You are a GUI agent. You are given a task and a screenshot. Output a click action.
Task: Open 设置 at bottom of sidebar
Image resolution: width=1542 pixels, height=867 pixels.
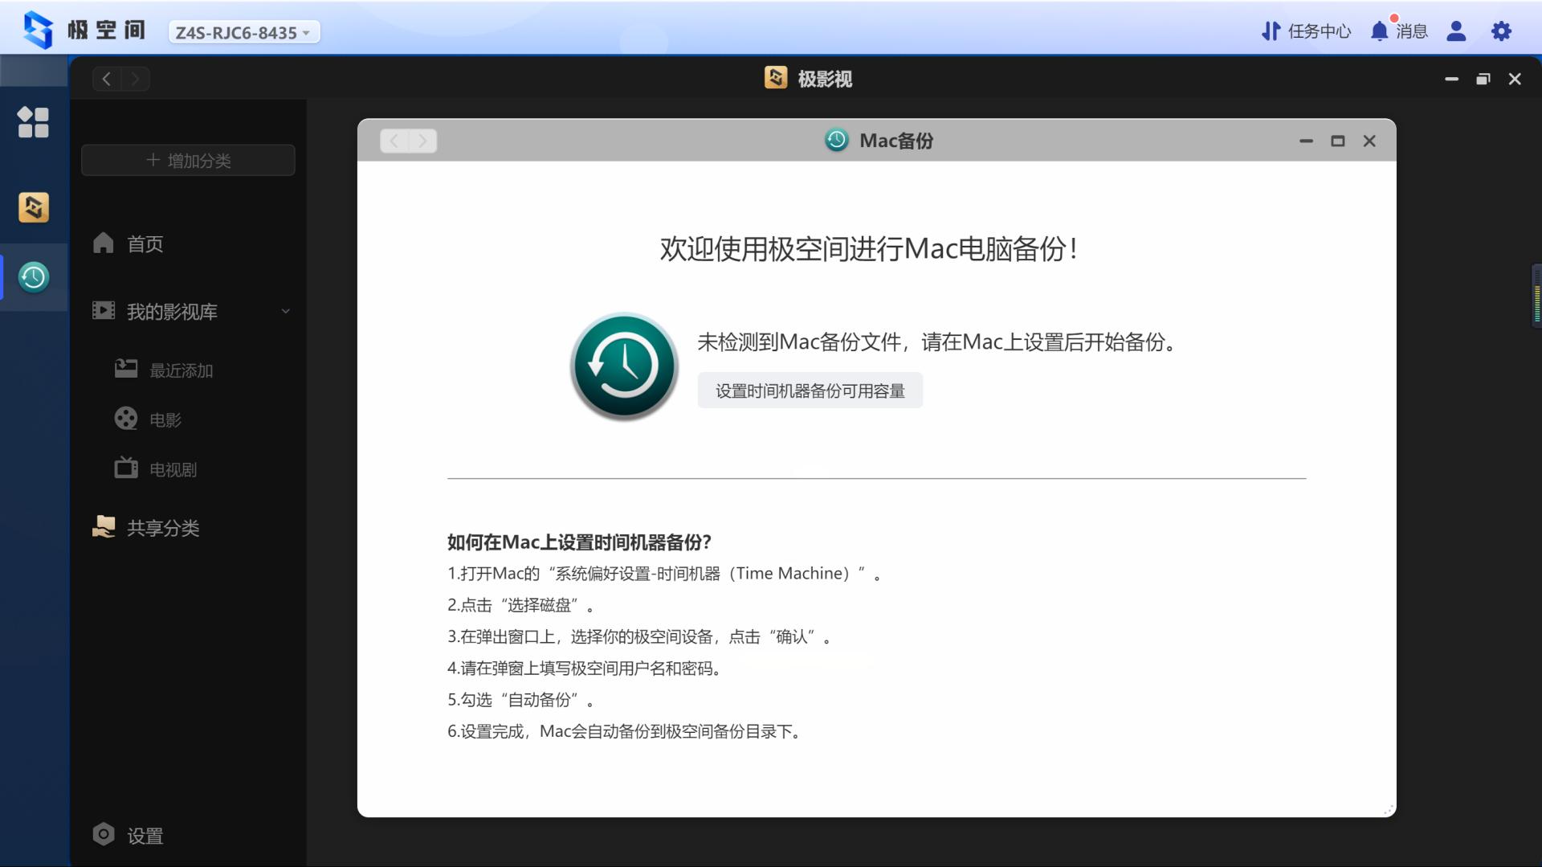[132, 835]
